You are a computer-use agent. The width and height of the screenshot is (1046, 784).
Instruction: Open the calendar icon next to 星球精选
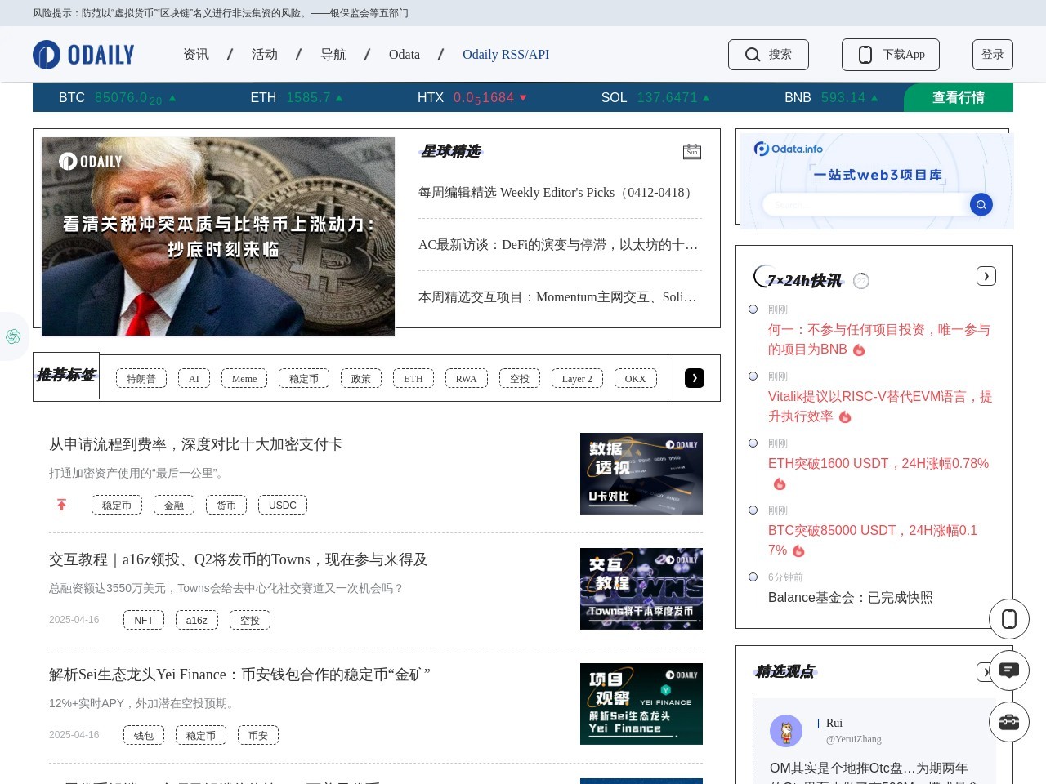point(691,151)
